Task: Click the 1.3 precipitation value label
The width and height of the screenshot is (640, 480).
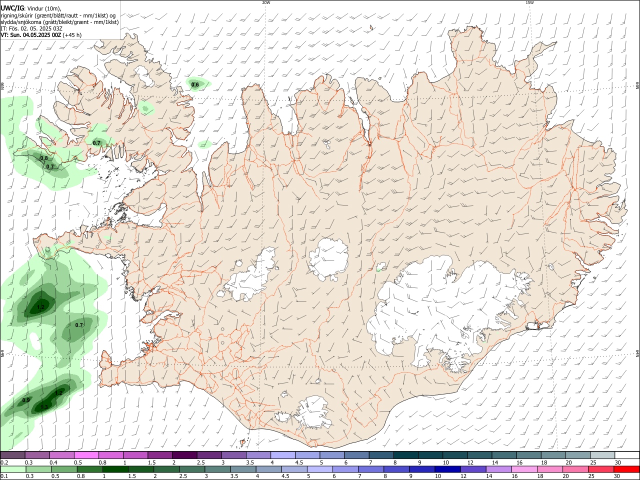Action: 44,407
